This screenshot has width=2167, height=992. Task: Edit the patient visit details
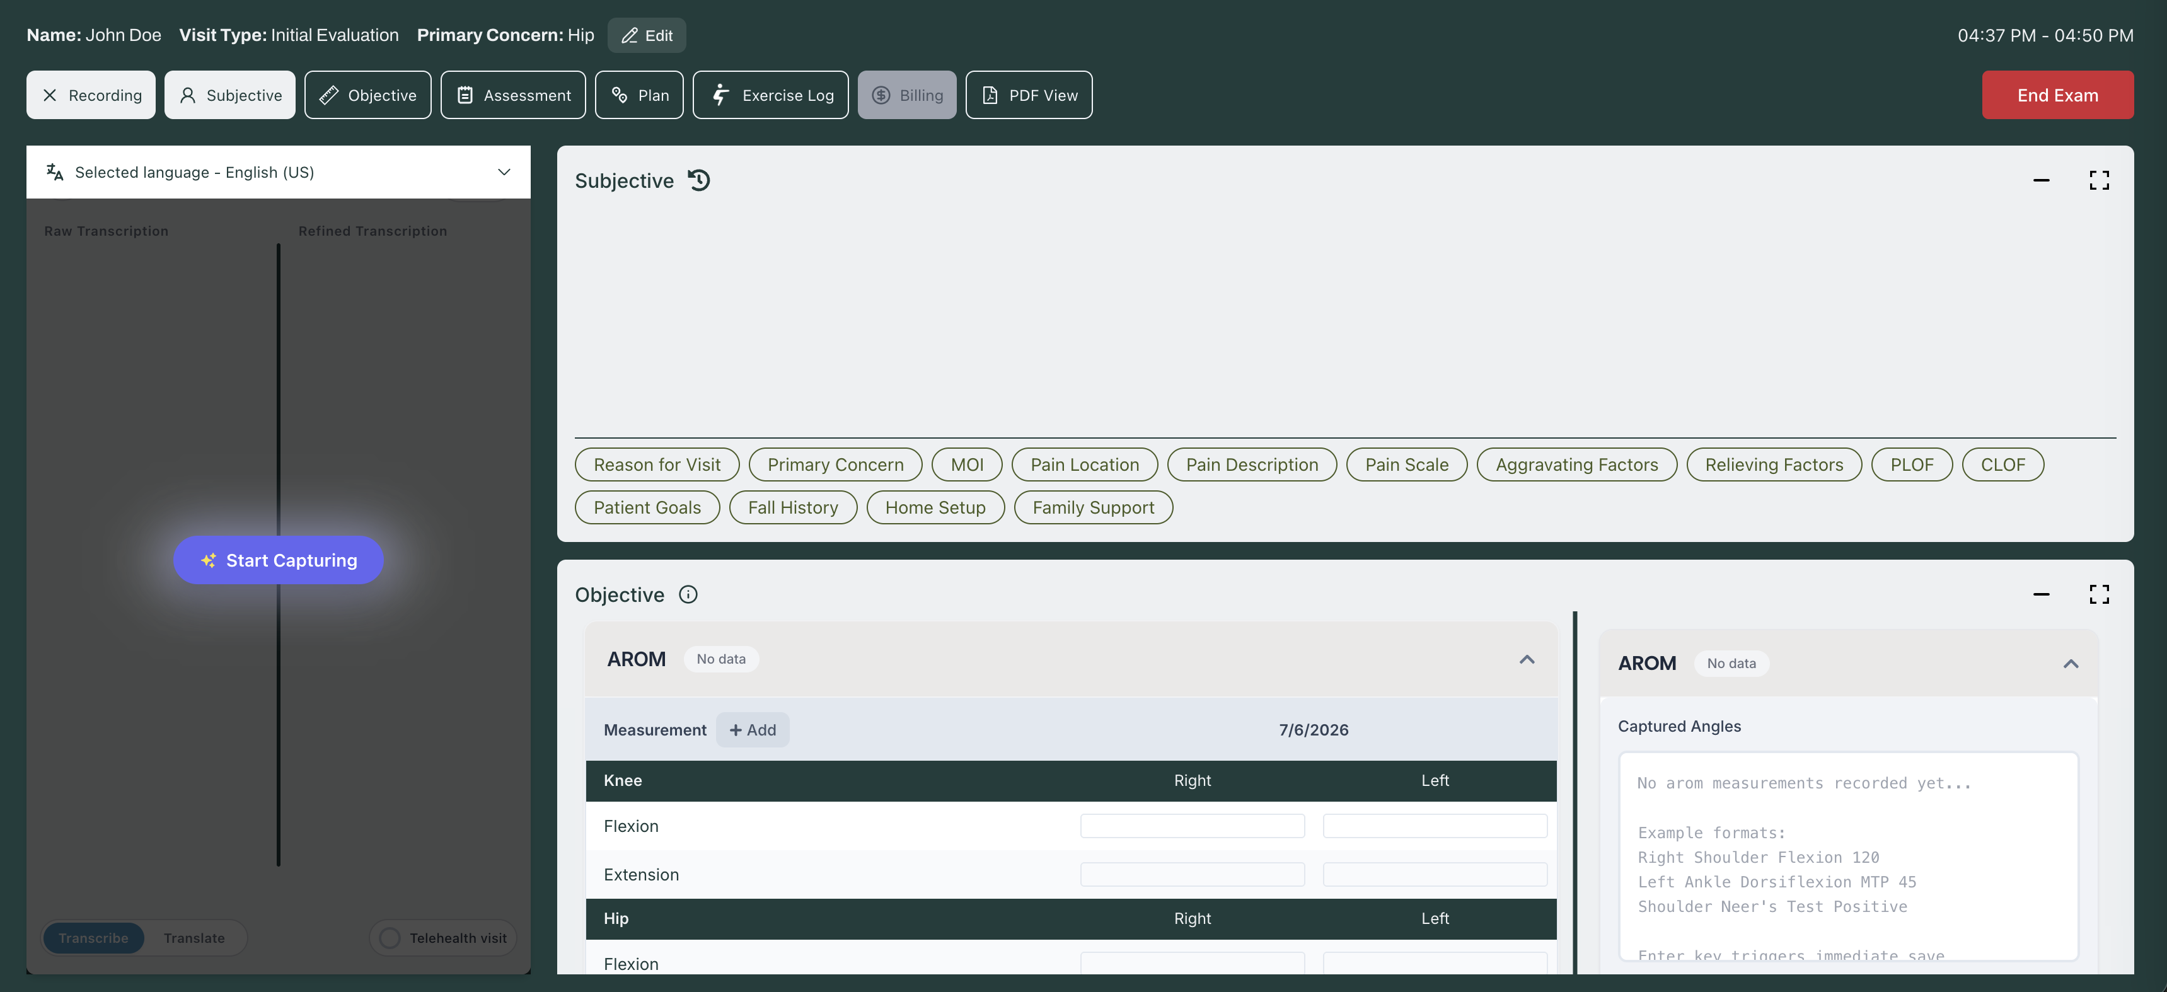point(647,35)
